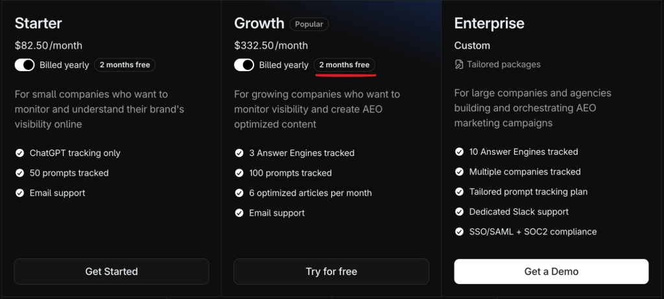
Task: Click checkmark beside 10 Answer Engines tracked
Action: pos(459,152)
